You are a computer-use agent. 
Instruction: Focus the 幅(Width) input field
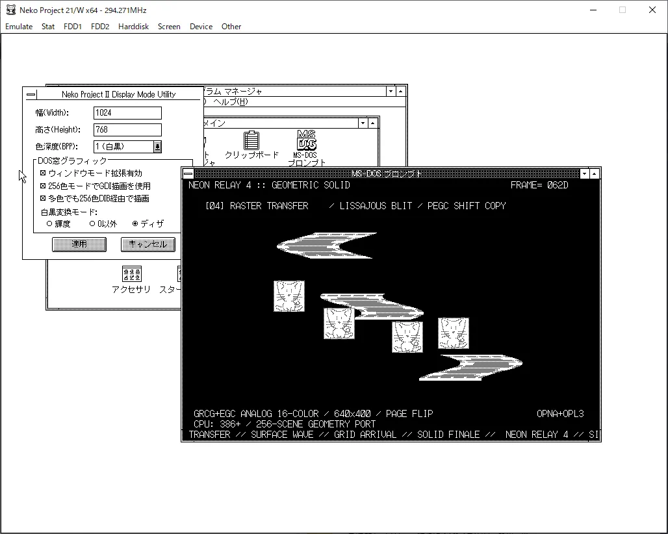[x=127, y=113]
